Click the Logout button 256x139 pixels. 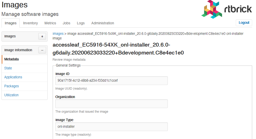pyautogui.click(x=244, y=23)
